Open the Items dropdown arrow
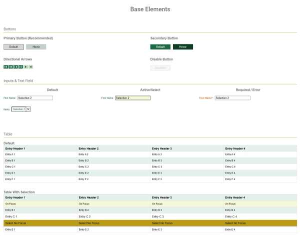This screenshot has width=300, height=246. [28, 109]
